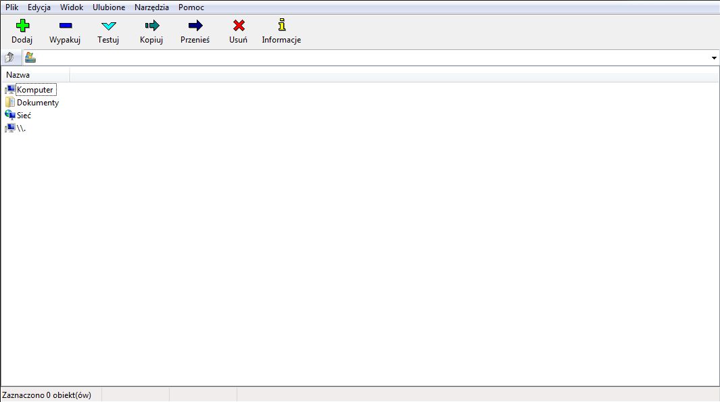The height and width of the screenshot is (402, 720).
Task: Click the icon beside the \\. entry
Action: pos(9,128)
